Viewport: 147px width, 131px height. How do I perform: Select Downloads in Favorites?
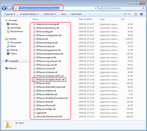coord(16,28)
